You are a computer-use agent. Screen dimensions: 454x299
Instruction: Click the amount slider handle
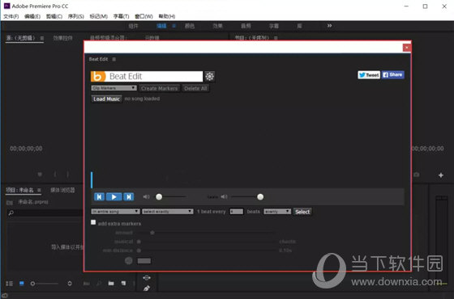[152, 233]
